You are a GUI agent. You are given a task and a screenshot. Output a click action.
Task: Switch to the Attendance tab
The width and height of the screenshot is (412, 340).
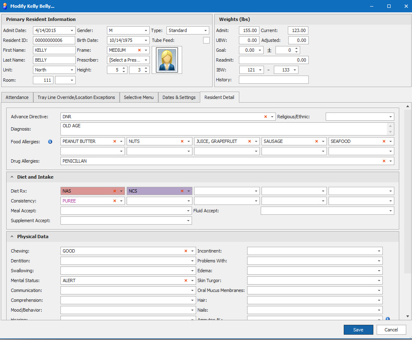[x=17, y=97]
